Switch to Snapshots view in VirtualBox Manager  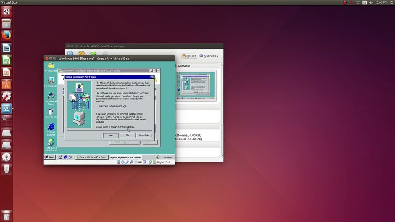click(x=209, y=55)
